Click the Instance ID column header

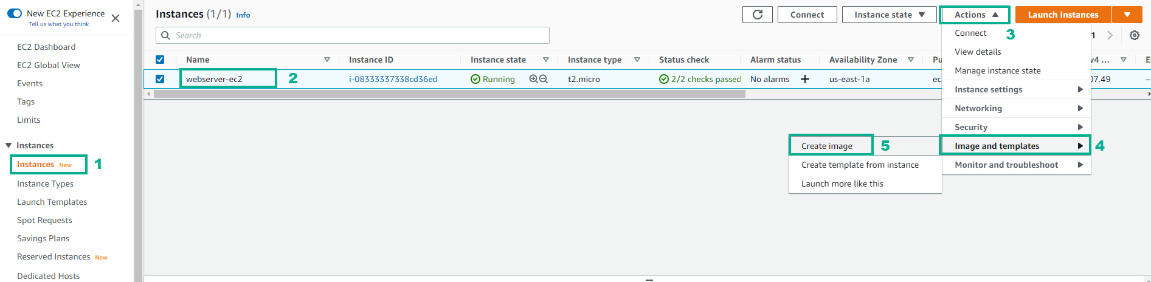pyautogui.click(x=371, y=60)
